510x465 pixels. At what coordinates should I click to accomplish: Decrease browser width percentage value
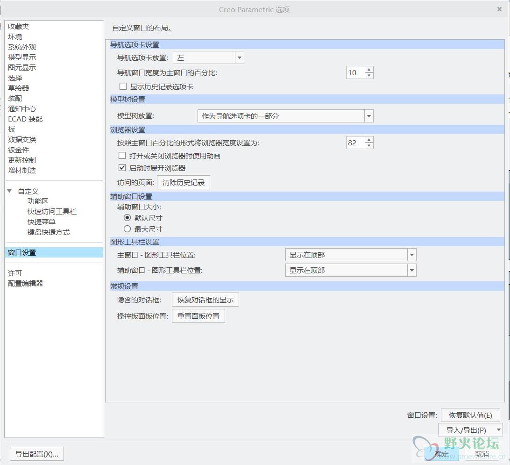(x=369, y=145)
